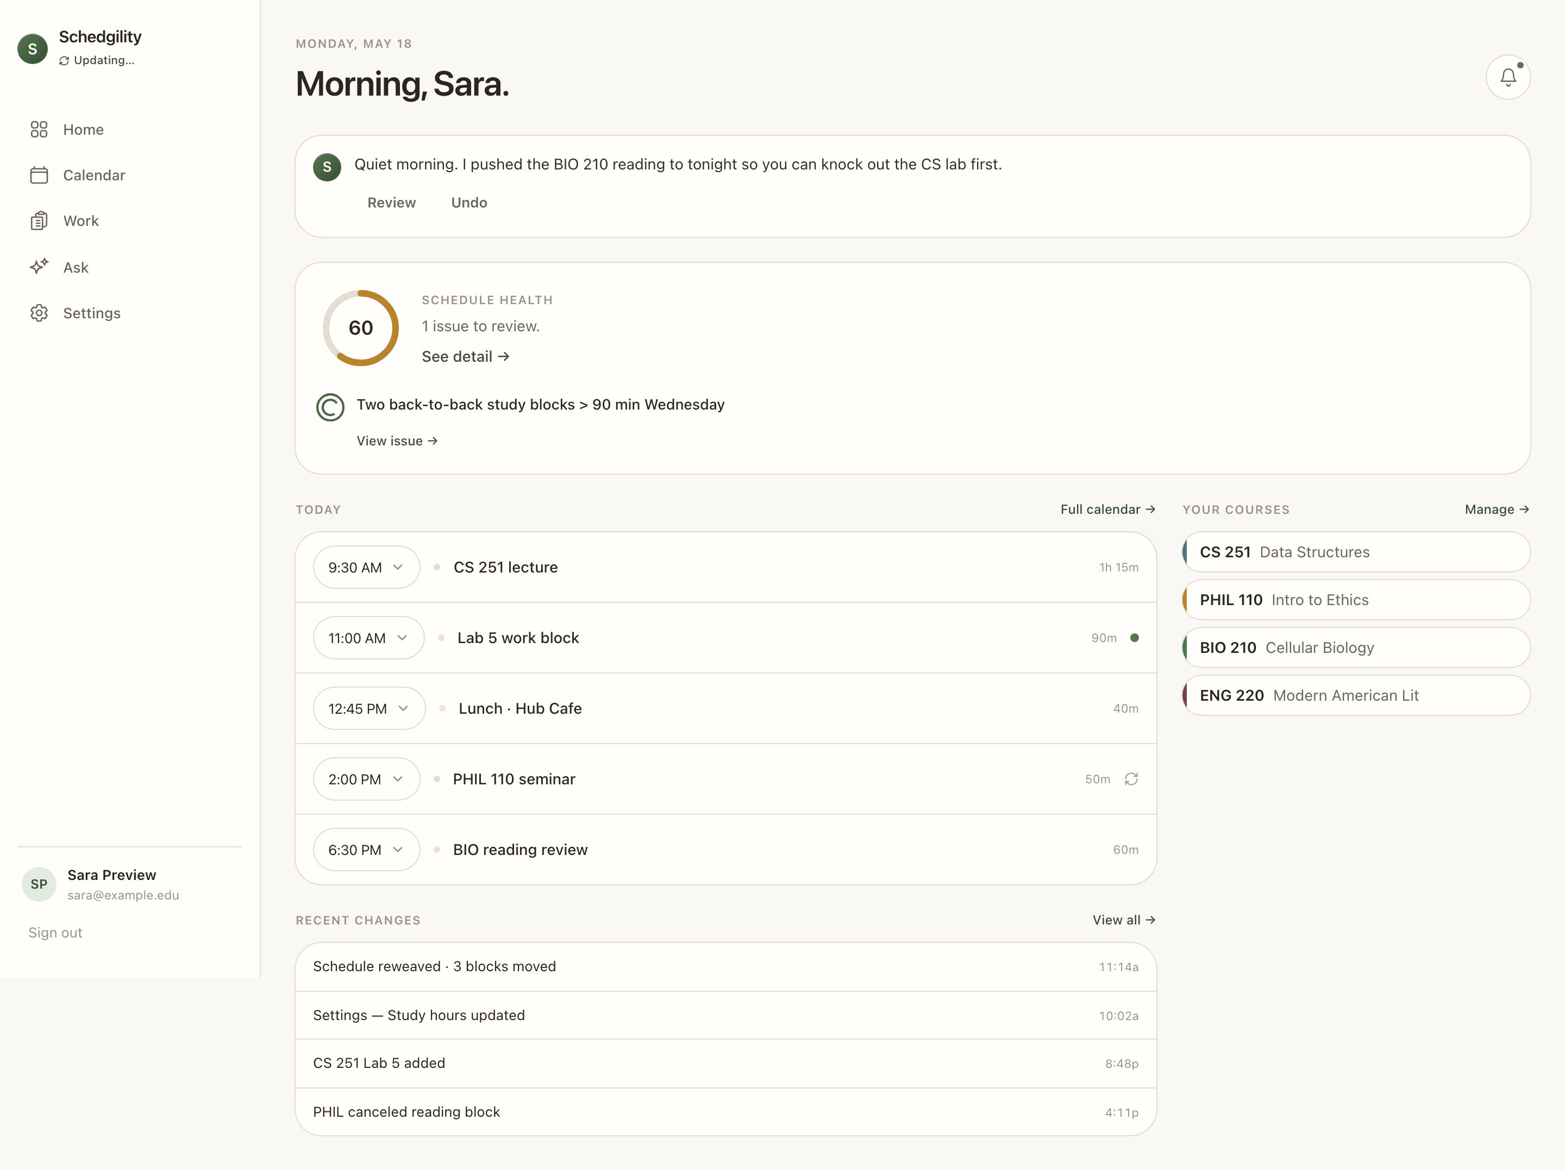1565x1170 pixels.
Task: Open the notifications bell
Action: pyautogui.click(x=1508, y=77)
